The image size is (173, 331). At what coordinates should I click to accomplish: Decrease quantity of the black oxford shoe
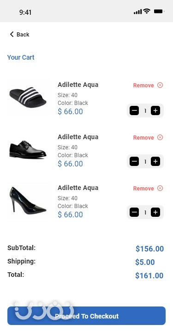tap(134, 161)
